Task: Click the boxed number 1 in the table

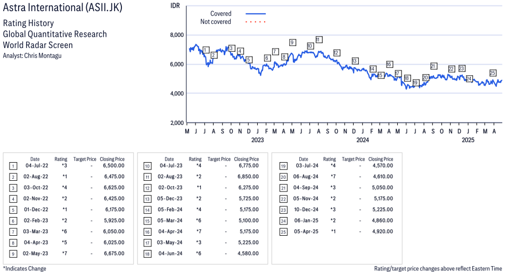Action: (x=13, y=166)
